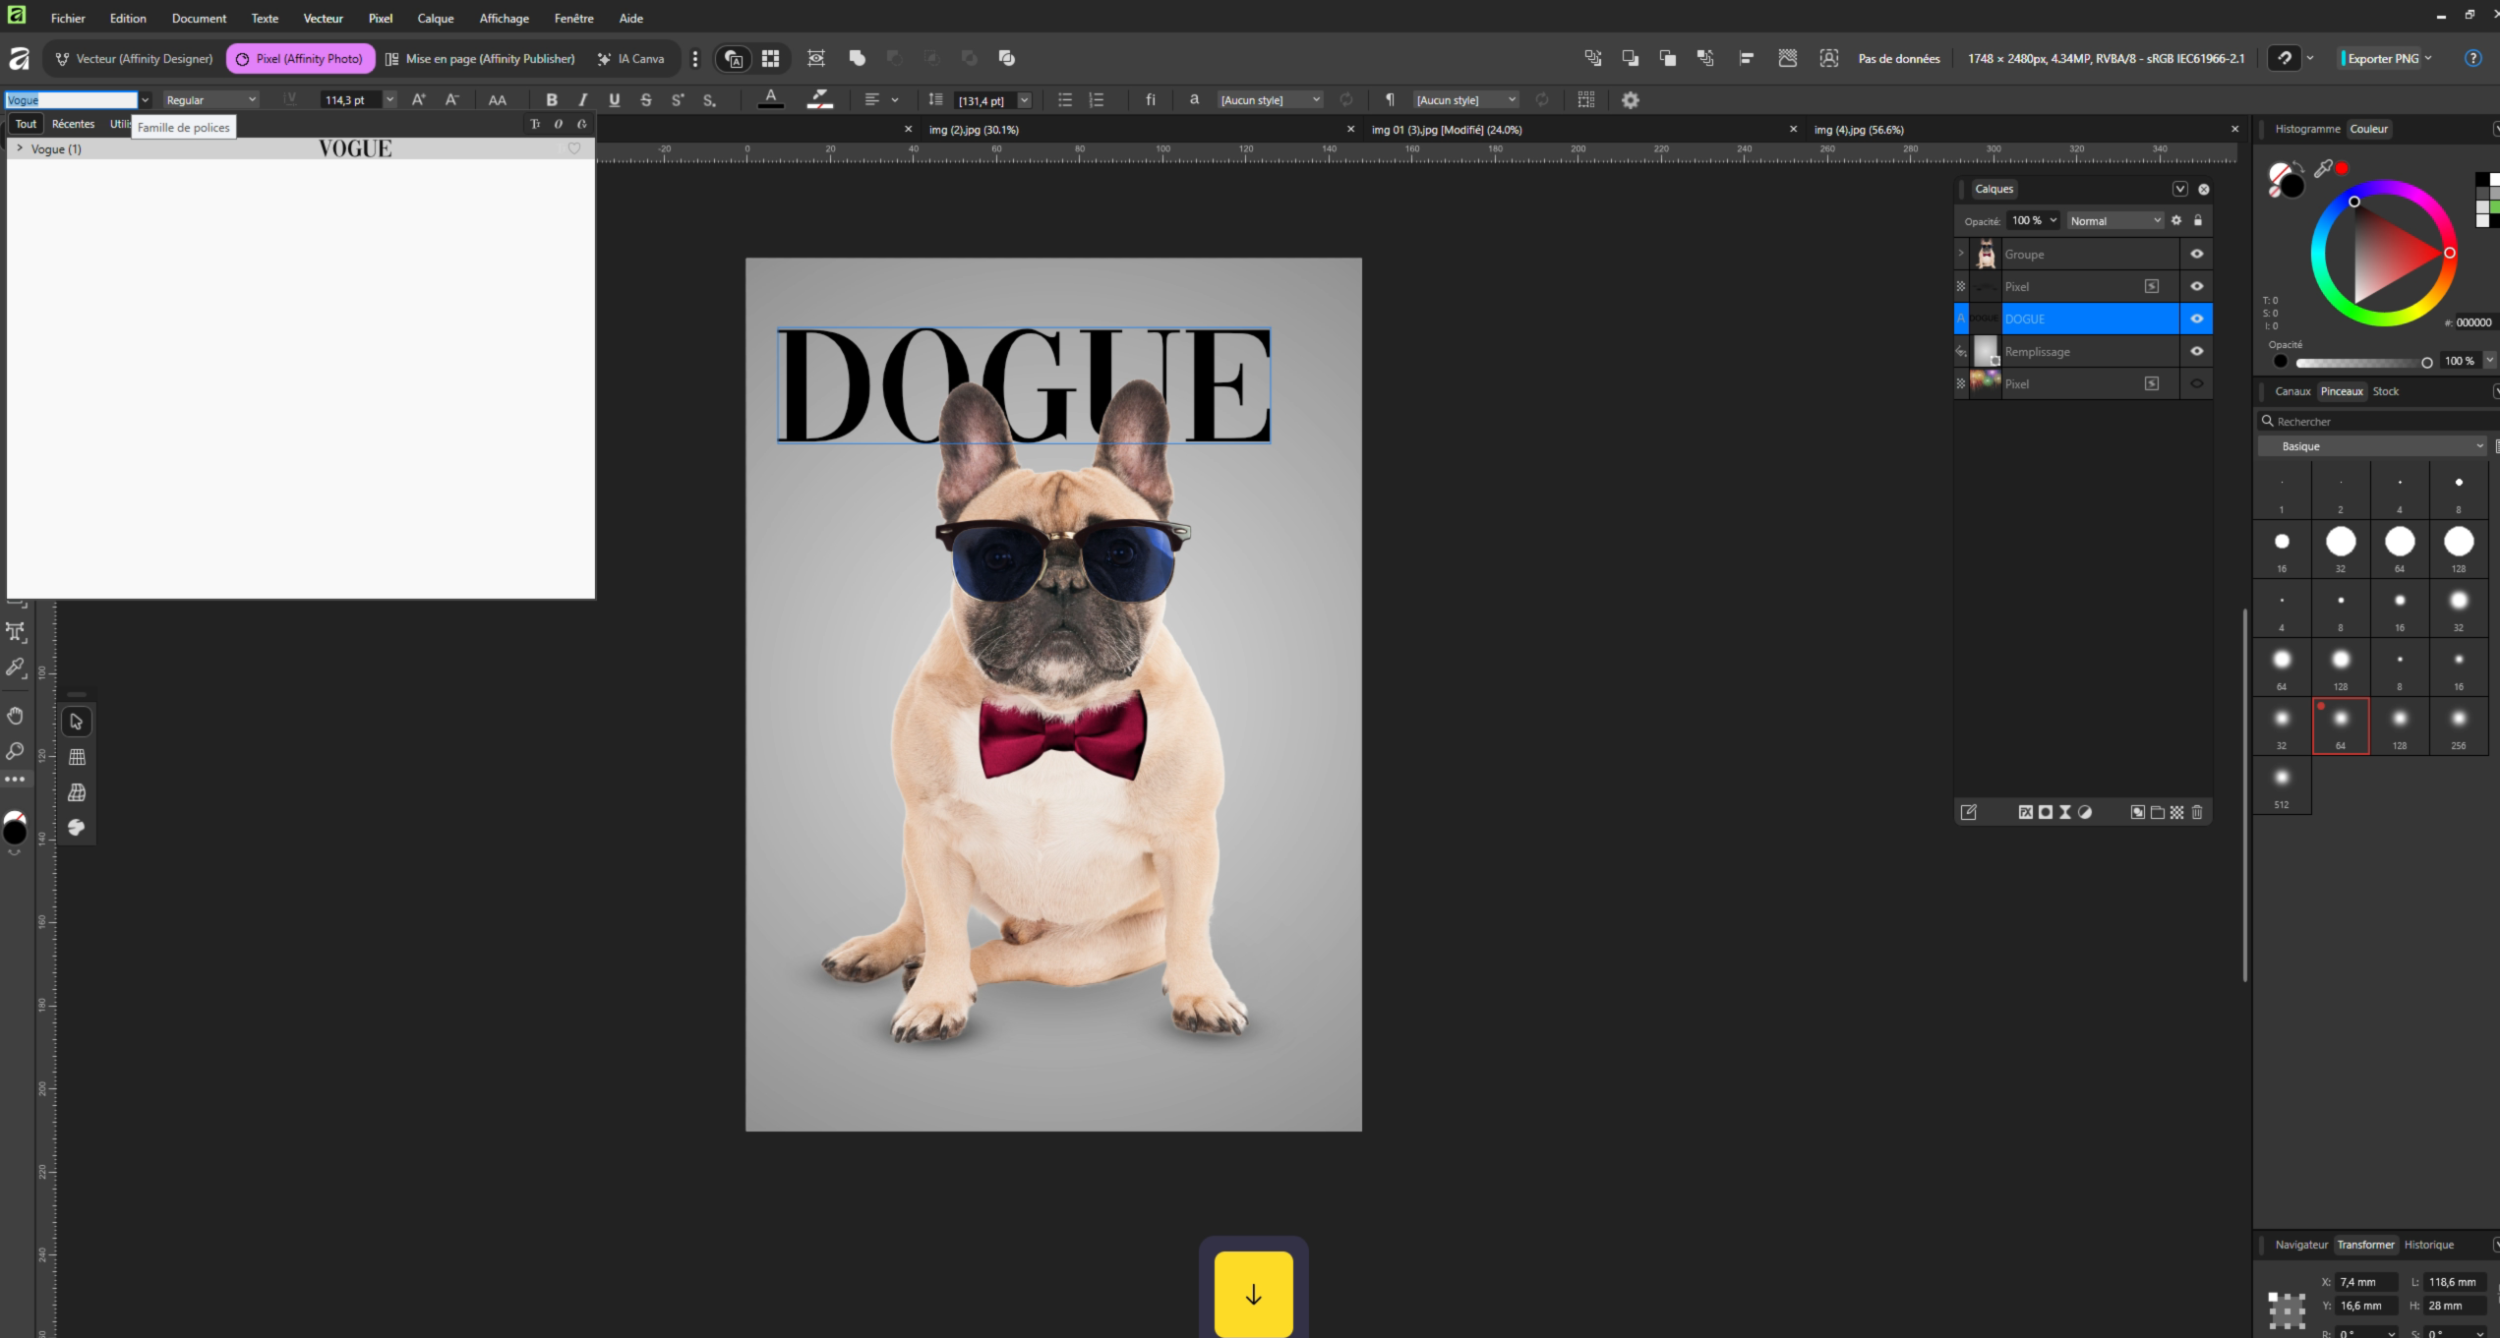Apply italic text formatting
The width and height of the screenshot is (2500, 1338).
tap(582, 99)
